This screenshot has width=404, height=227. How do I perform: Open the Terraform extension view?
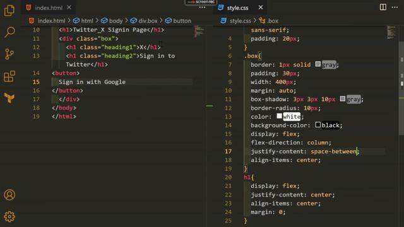(x=9, y=98)
